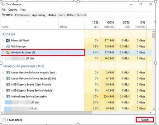Click the 25.6 MB memory value
Image resolution: width=159 pixels, height=125 pixels.
pos(109,47)
